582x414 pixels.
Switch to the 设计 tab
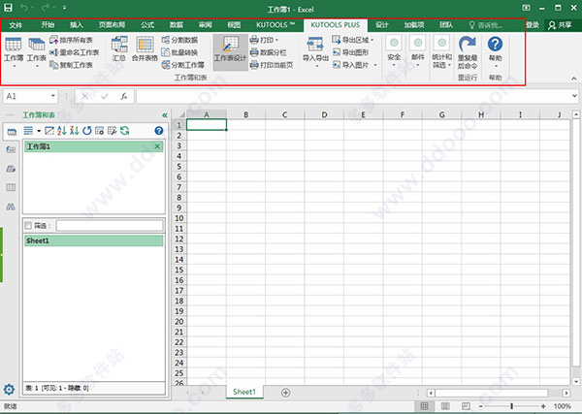(381, 25)
